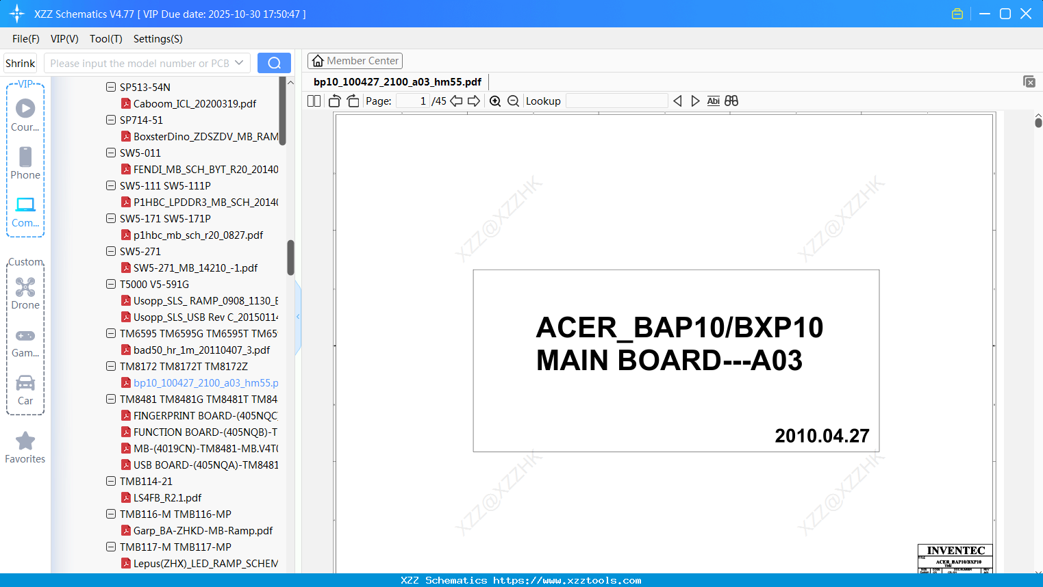Toggle the dual-page layout view icon

point(314,101)
